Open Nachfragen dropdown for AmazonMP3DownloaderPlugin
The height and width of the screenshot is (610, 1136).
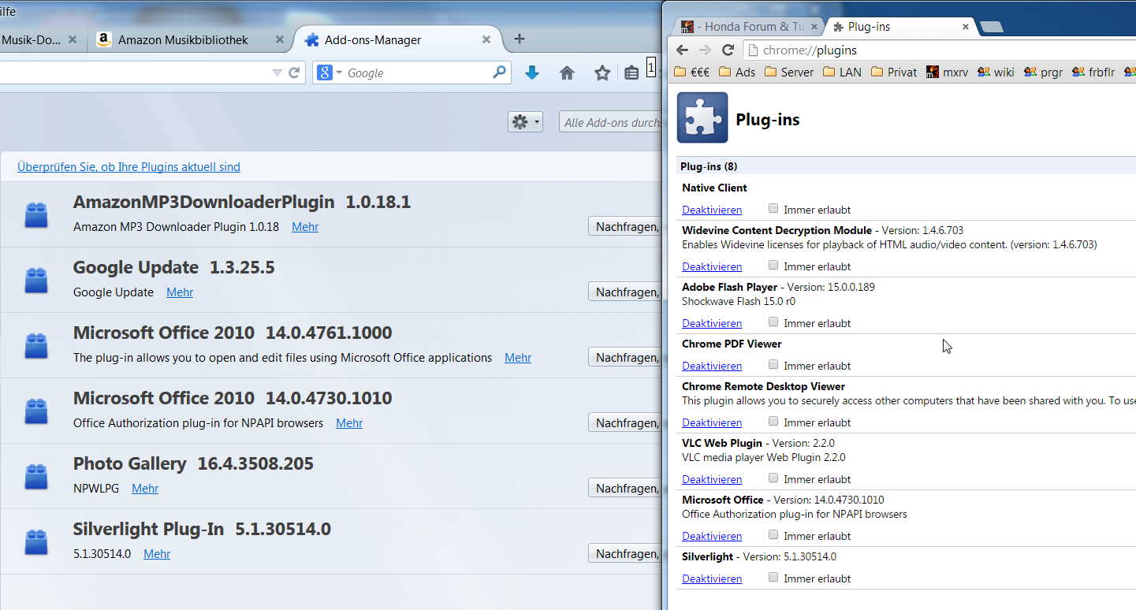tap(625, 226)
